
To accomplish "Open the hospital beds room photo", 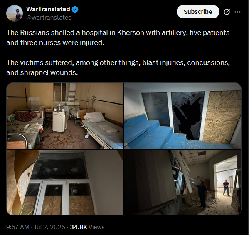I will (x=65, y=116).
